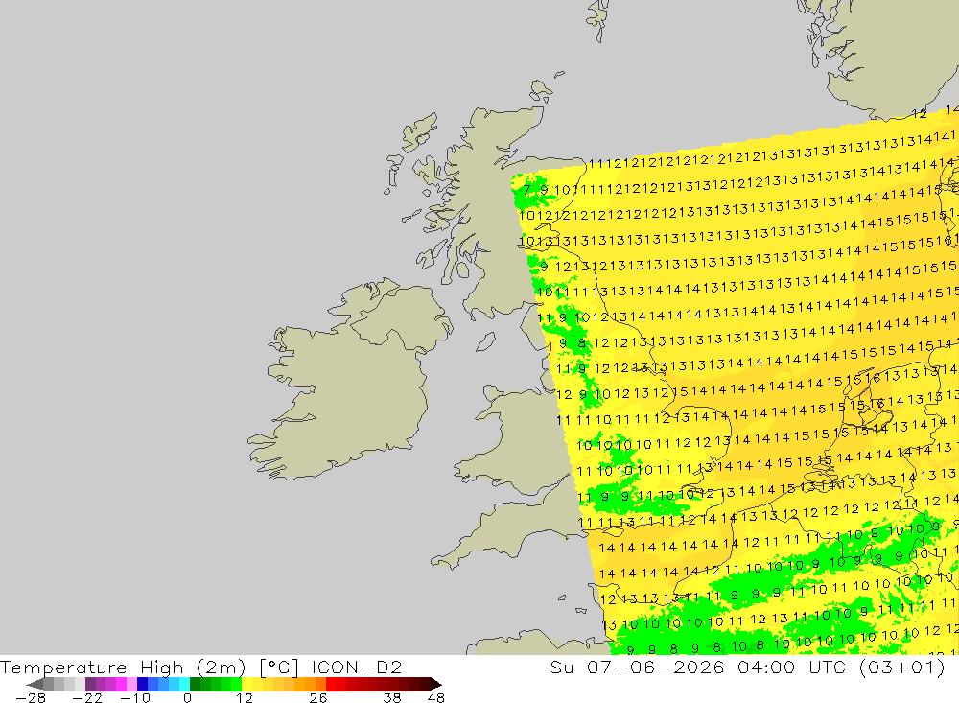Click the '38' legend label
This screenshot has height=703, width=959.
392,698
